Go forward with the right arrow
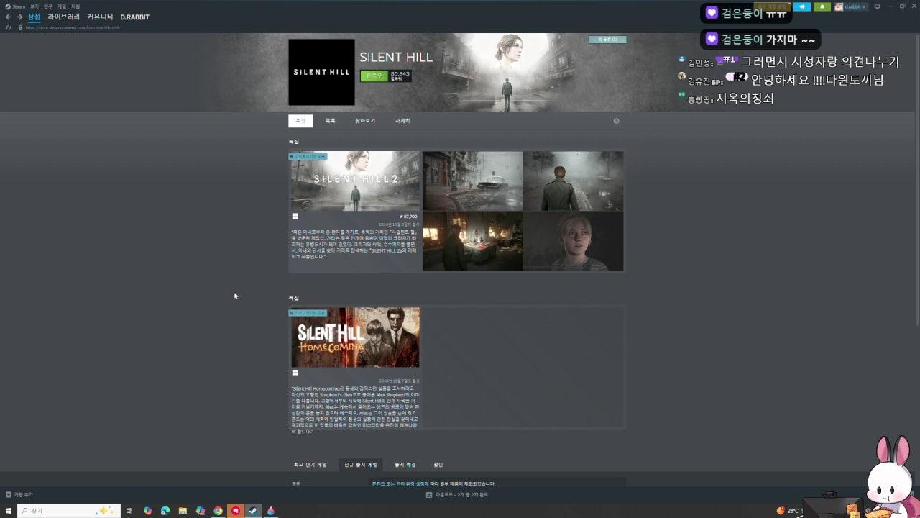 [x=19, y=17]
